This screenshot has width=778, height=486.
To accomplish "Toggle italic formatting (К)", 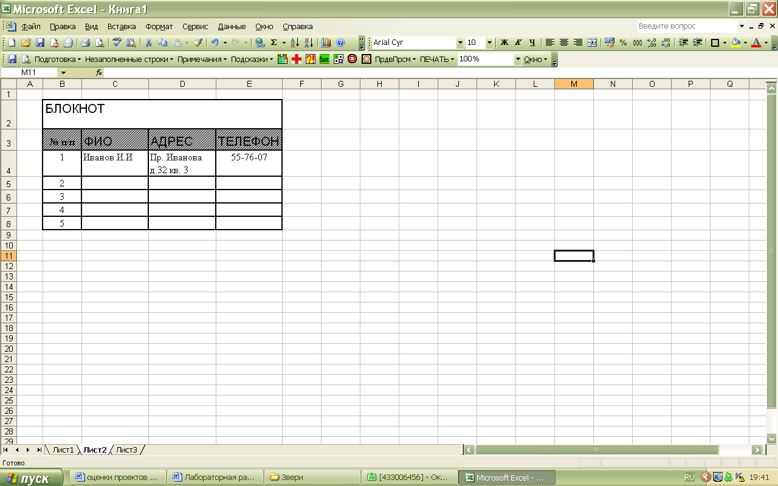I will 518,43.
